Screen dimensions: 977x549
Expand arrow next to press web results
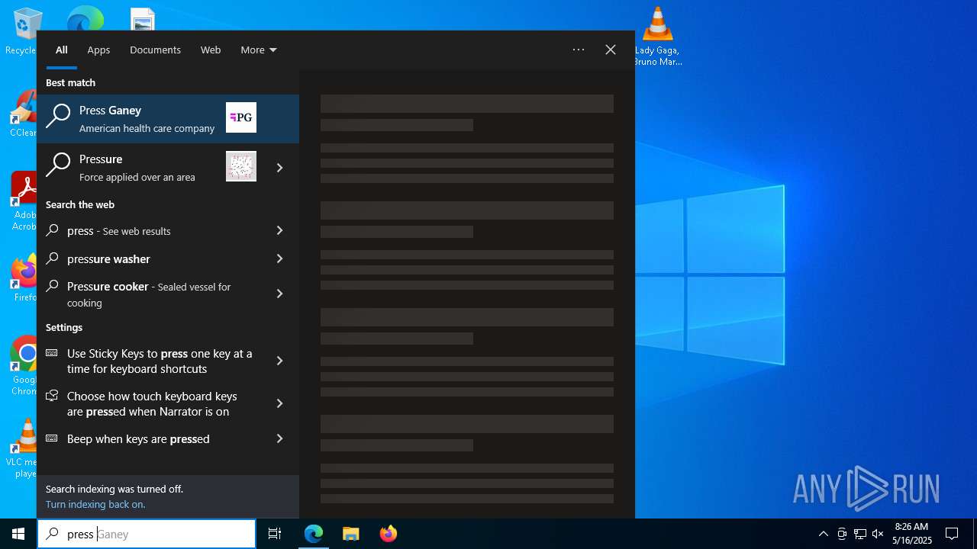(x=279, y=230)
